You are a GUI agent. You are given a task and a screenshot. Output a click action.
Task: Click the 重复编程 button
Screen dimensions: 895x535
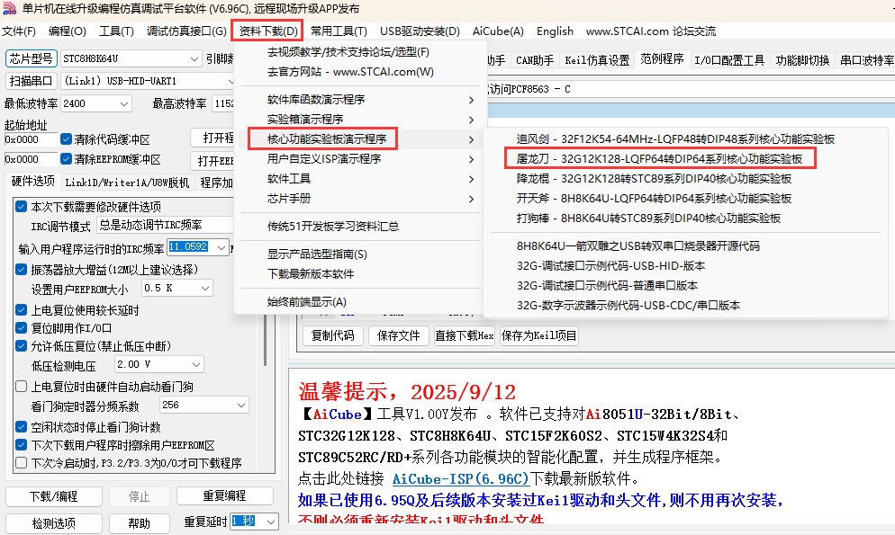[x=224, y=496]
